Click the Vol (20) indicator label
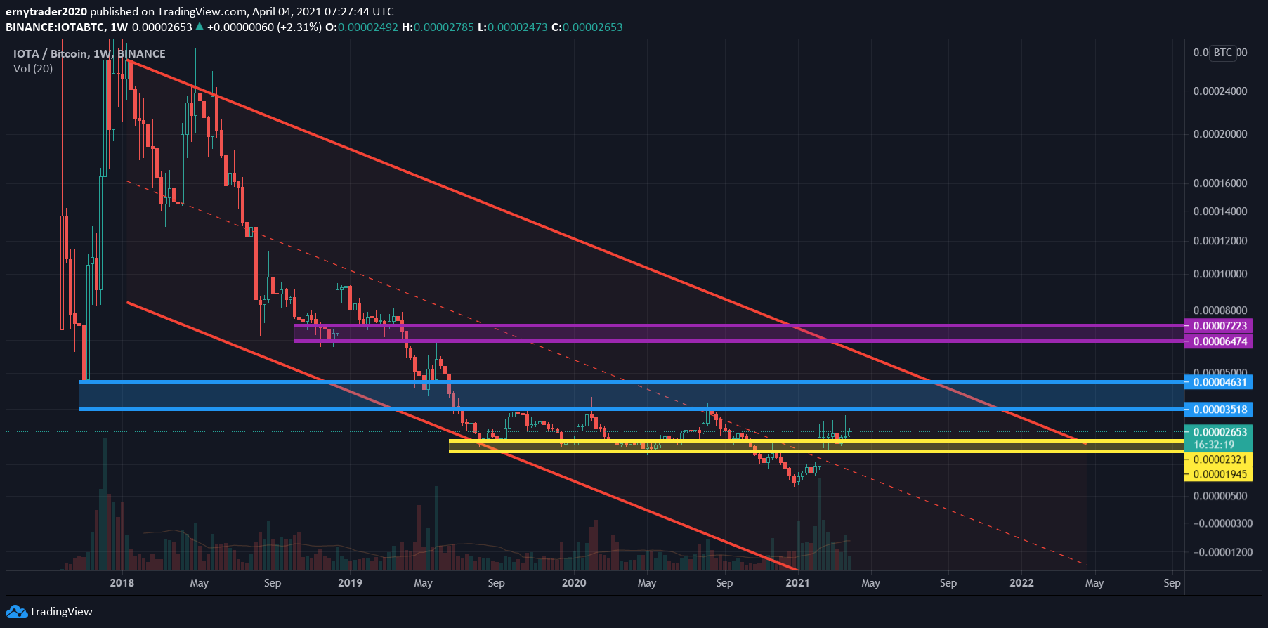This screenshot has height=628, width=1268. pos(33,69)
